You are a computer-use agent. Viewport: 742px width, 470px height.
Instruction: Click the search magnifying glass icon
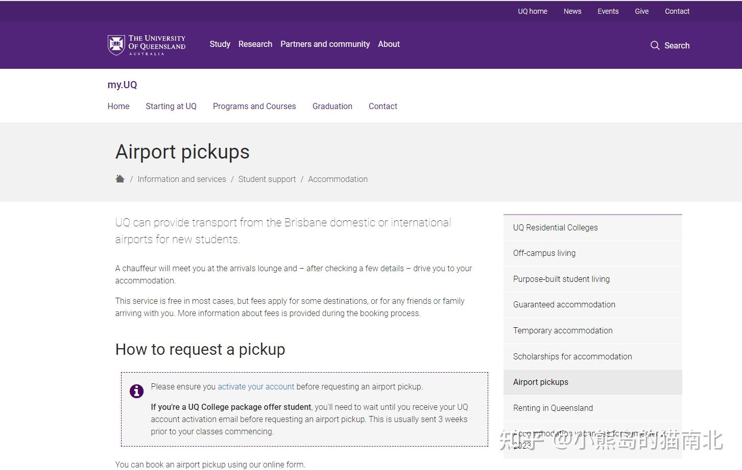coord(655,45)
